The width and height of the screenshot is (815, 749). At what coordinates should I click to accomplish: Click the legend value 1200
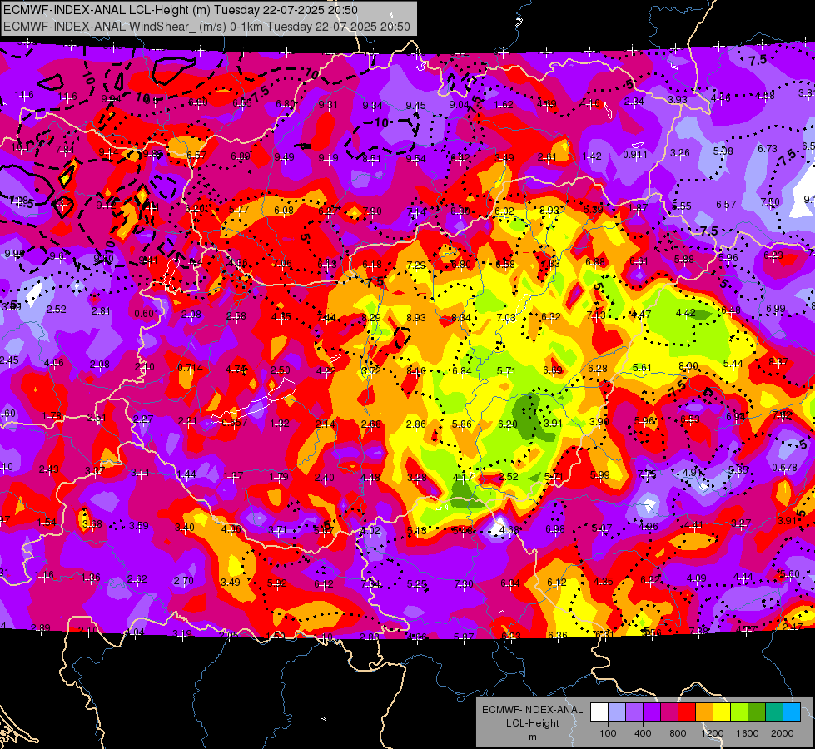713,733
